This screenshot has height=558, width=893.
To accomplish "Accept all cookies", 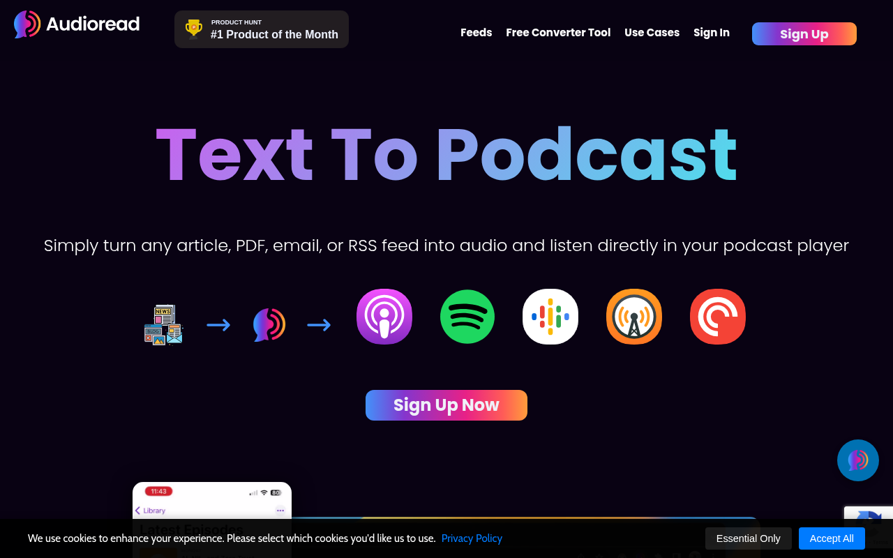I will (832, 538).
